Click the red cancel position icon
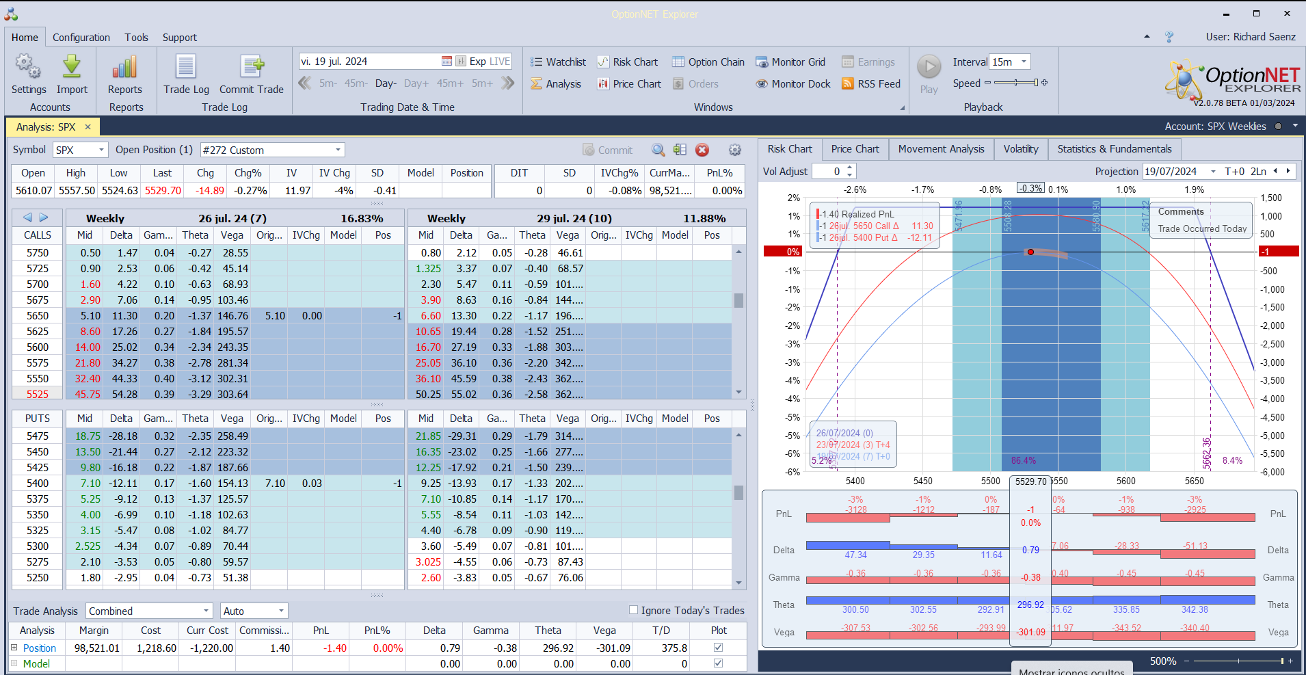This screenshot has height=675, width=1306. pyautogui.click(x=702, y=150)
